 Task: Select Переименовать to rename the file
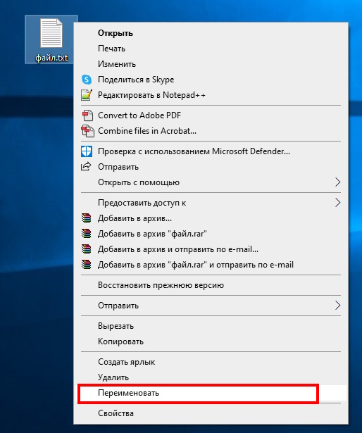[x=211, y=393]
